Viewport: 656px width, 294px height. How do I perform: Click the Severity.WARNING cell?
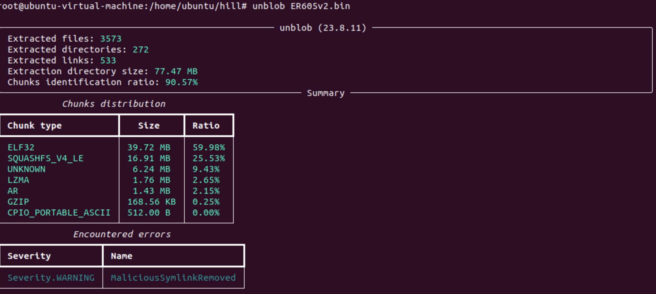tap(51, 278)
